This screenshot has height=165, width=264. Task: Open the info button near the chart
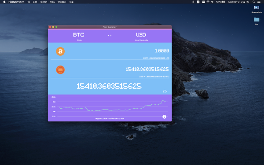(x=164, y=117)
